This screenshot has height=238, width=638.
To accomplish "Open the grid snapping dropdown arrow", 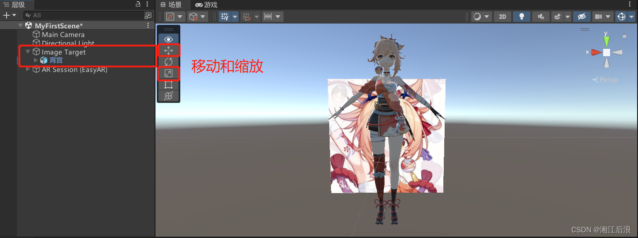I will click(257, 17).
